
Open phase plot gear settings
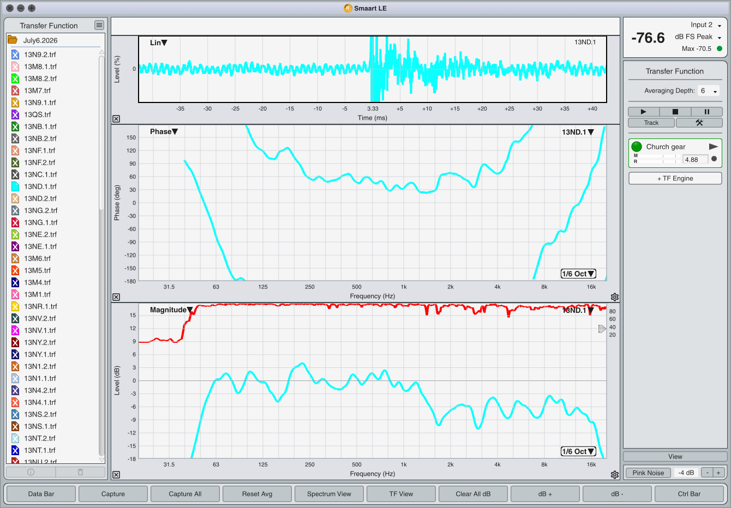click(x=615, y=297)
